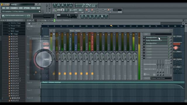The width and height of the screenshot is (187, 105).
Task: Open the VIEW menu
Action: 21,8
